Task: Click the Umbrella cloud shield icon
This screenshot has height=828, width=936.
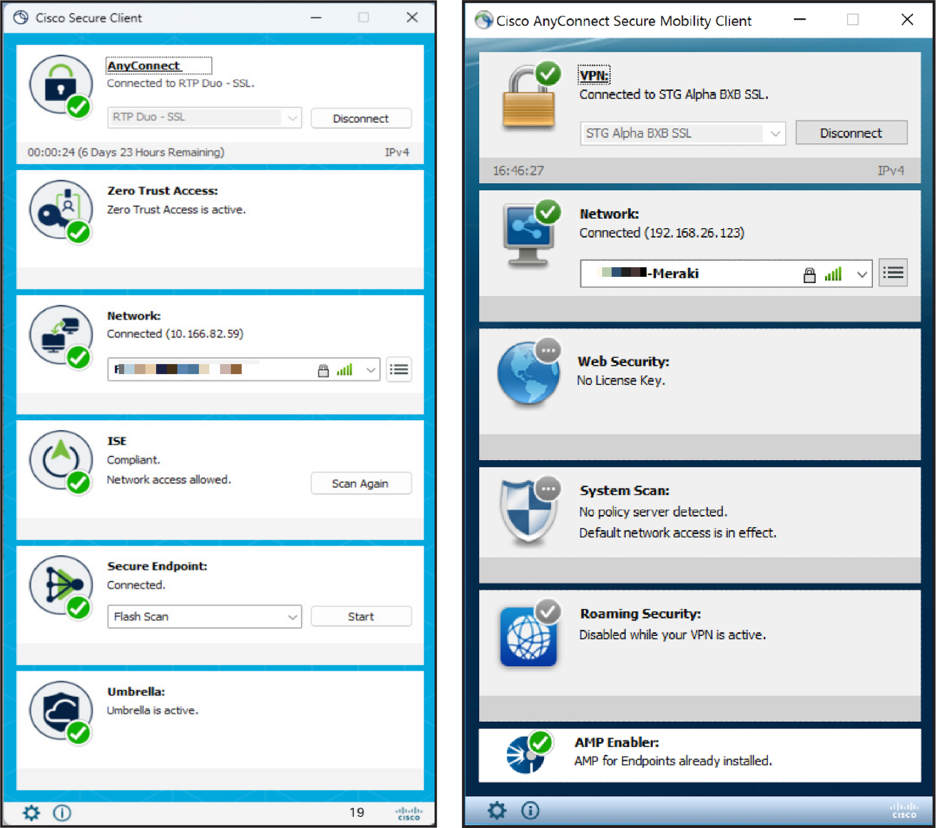Action: [61, 711]
